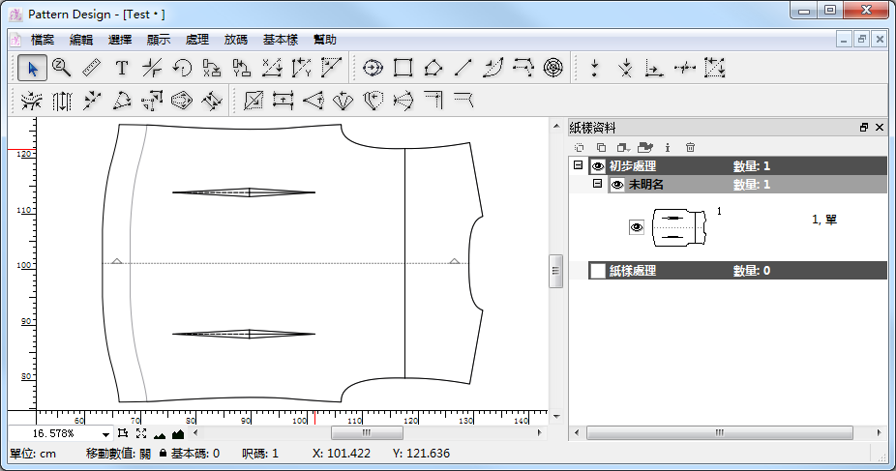
Task: Toggle visibility eye of 初步處理 group
Action: (x=598, y=166)
